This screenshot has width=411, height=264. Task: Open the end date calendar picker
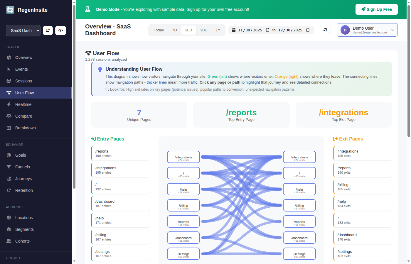[x=308, y=30]
